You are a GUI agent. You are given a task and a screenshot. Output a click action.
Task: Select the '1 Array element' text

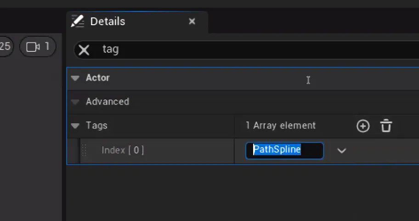pos(281,126)
